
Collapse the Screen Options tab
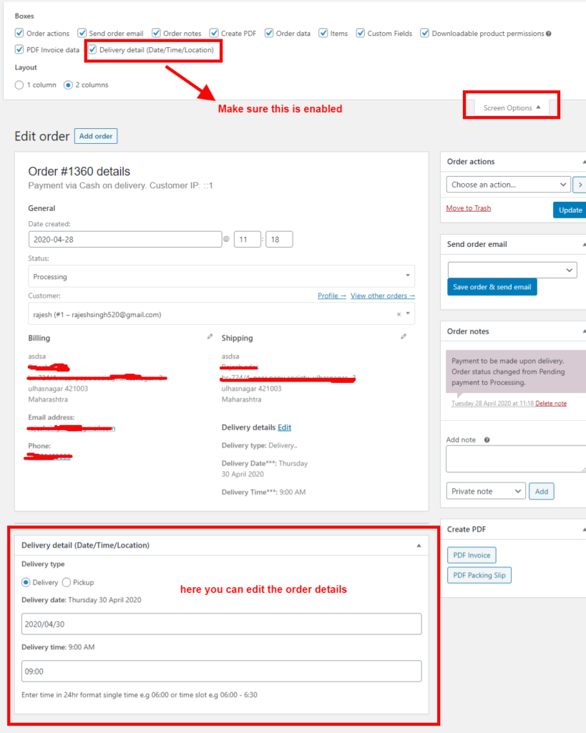(x=512, y=108)
